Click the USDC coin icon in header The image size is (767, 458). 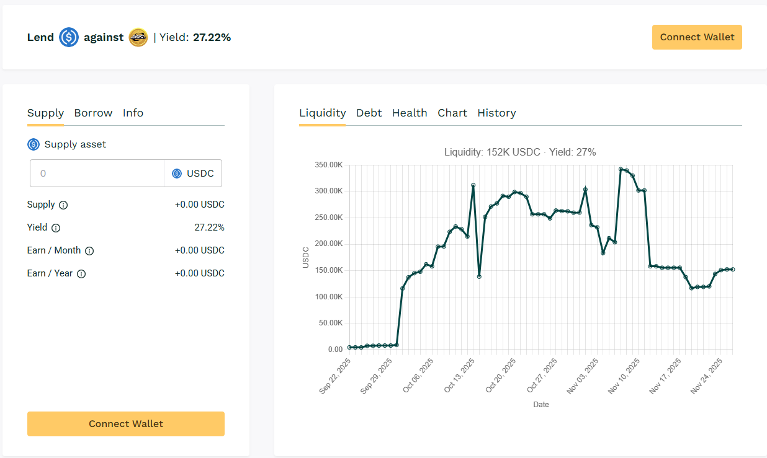click(69, 38)
